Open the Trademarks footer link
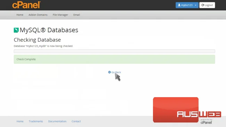 [36, 121]
